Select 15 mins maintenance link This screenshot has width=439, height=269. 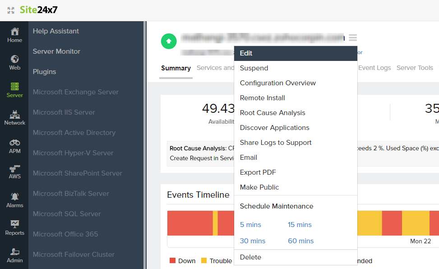click(300, 225)
